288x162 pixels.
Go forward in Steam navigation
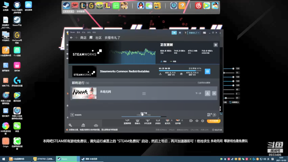point(76,38)
